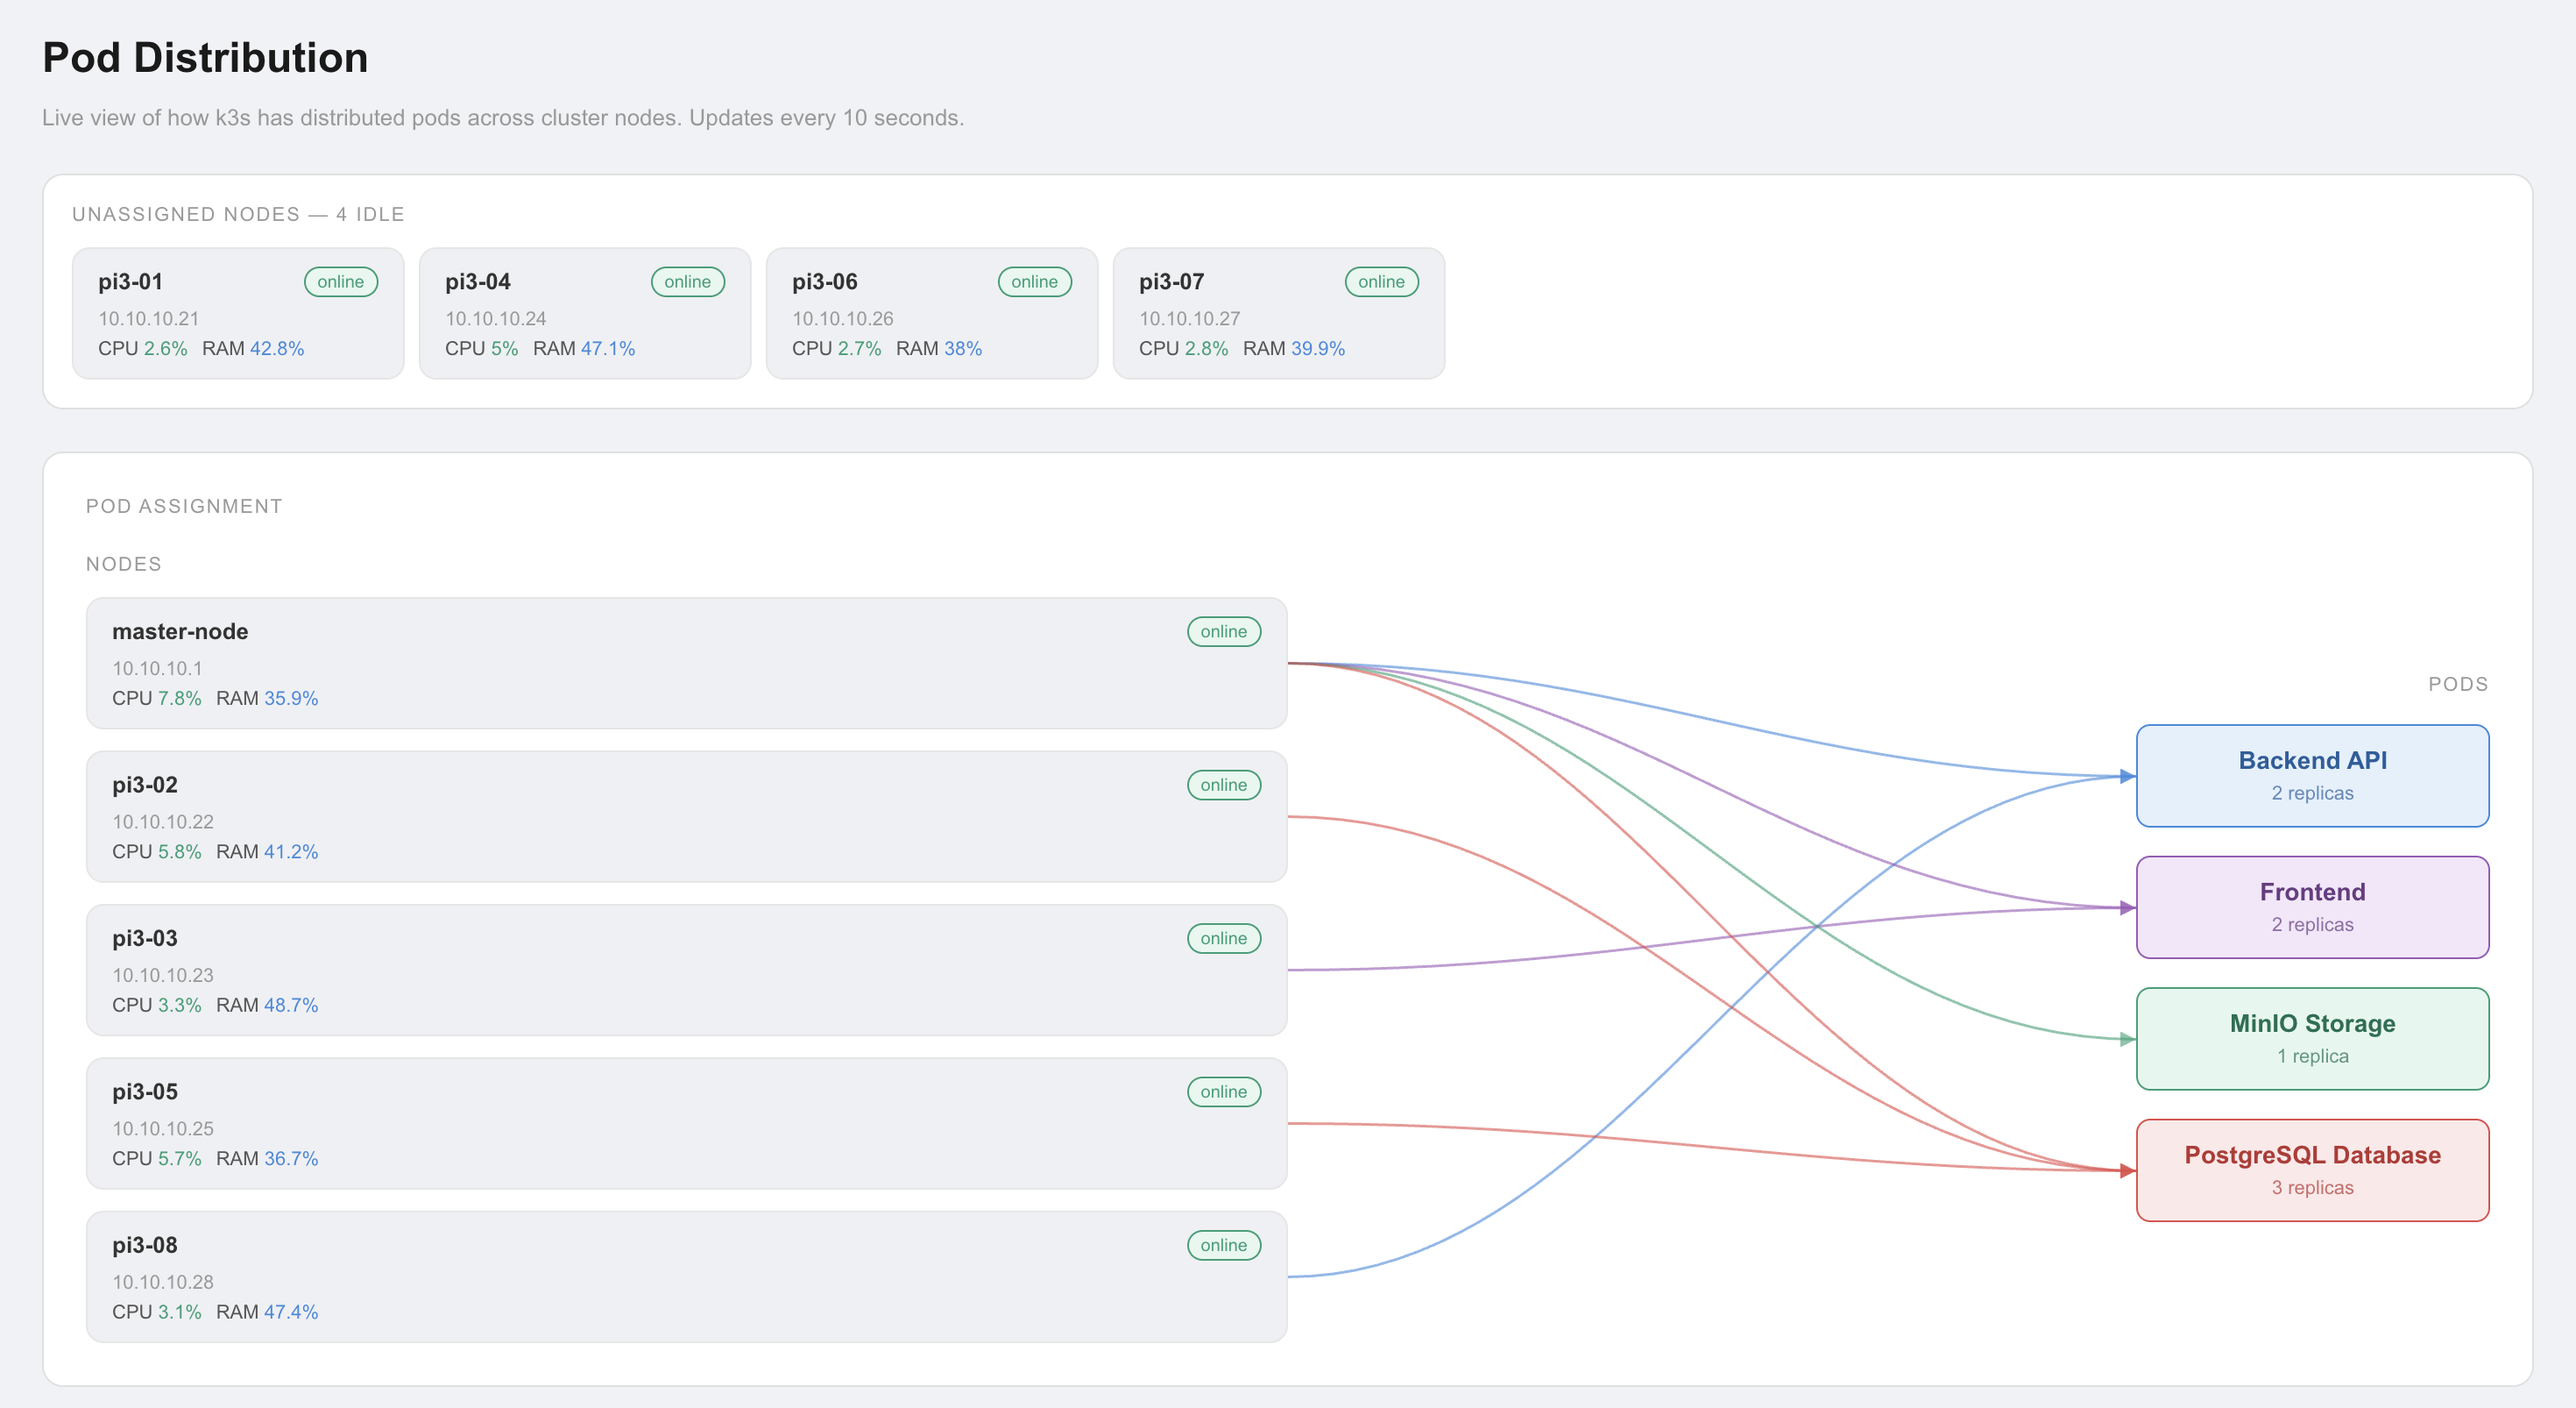The height and width of the screenshot is (1408, 2576).
Task: Click the pi3-02 online status badge
Action: tap(1223, 786)
